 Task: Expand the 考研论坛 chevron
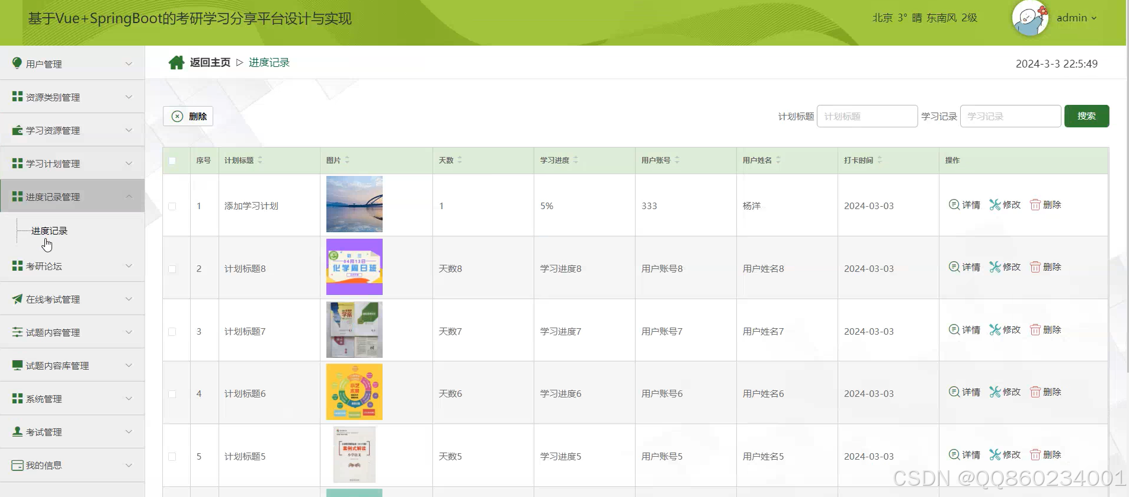click(129, 266)
